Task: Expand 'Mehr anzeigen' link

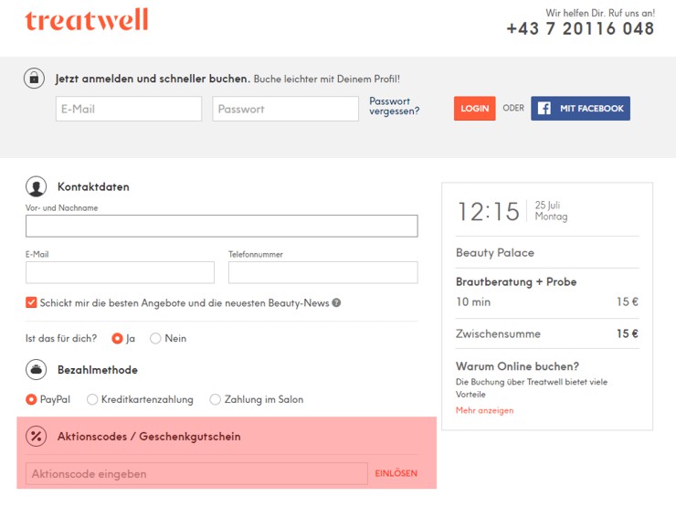Action: pos(484,410)
